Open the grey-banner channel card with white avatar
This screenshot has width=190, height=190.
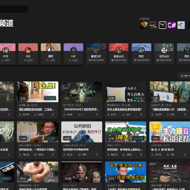[164, 54]
